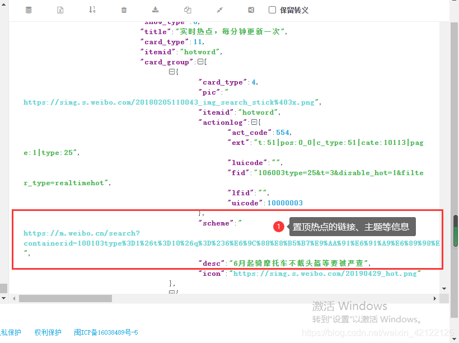Viewport: 459px width, 343px height.
Task: Click the inner card_type value 4
Action: [254, 82]
